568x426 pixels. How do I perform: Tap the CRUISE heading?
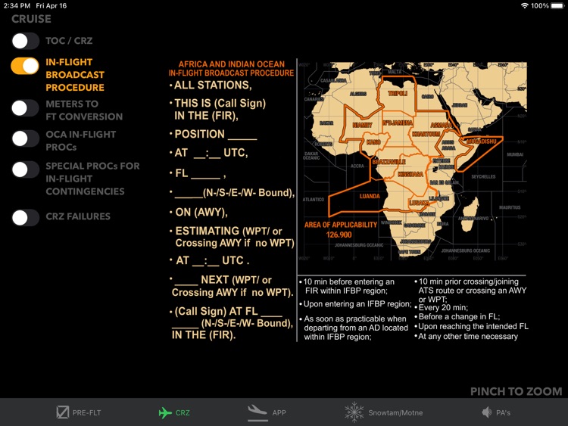pyautogui.click(x=31, y=19)
